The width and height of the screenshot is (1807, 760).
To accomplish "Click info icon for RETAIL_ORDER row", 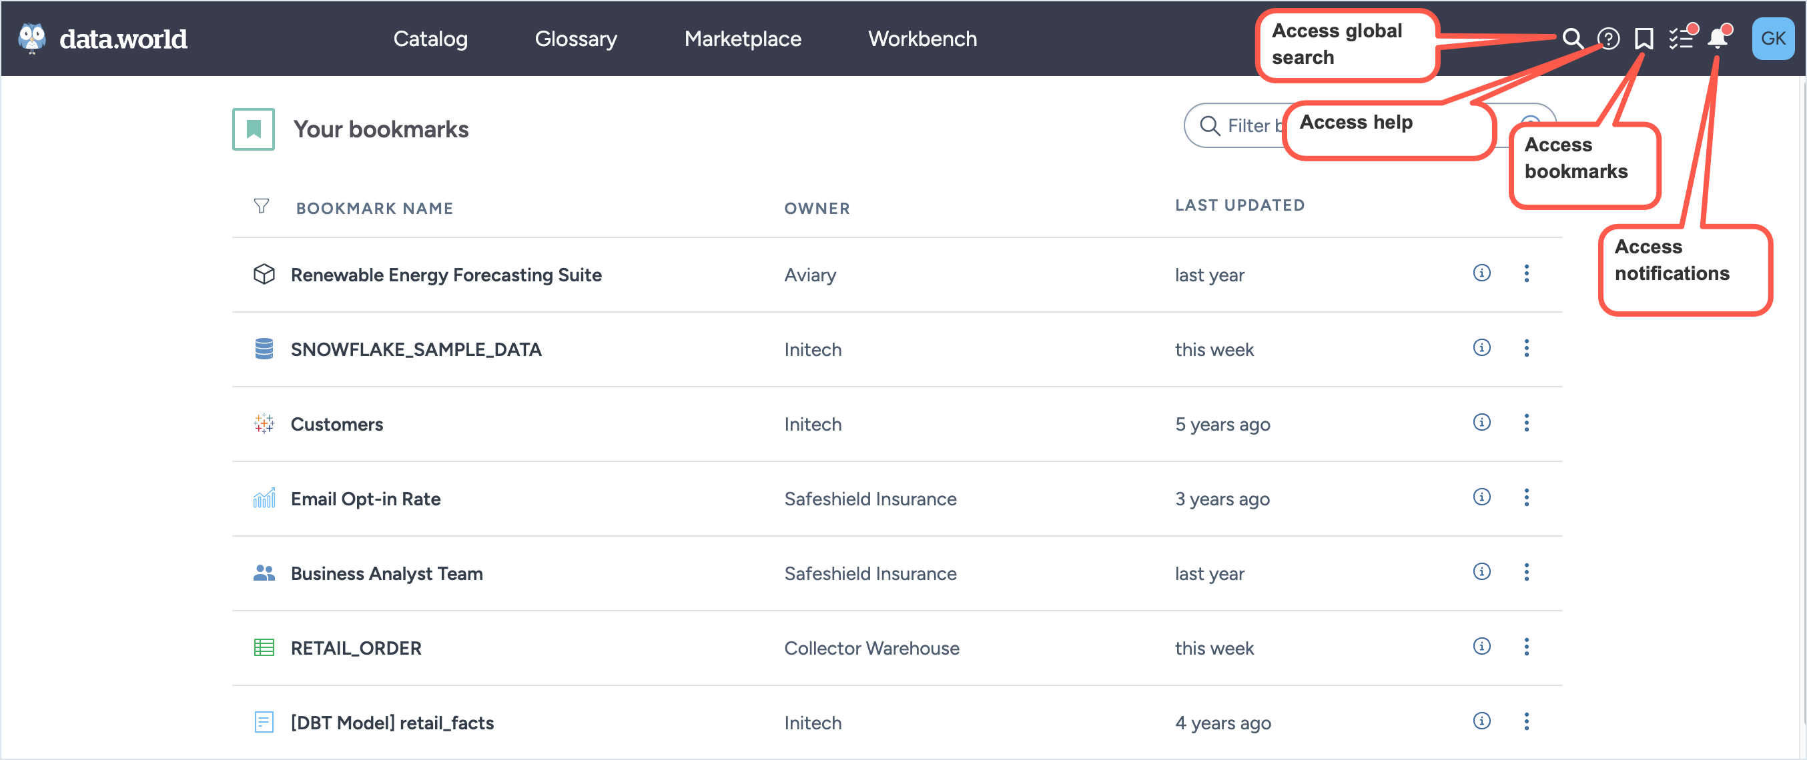I will click(x=1481, y=647).
